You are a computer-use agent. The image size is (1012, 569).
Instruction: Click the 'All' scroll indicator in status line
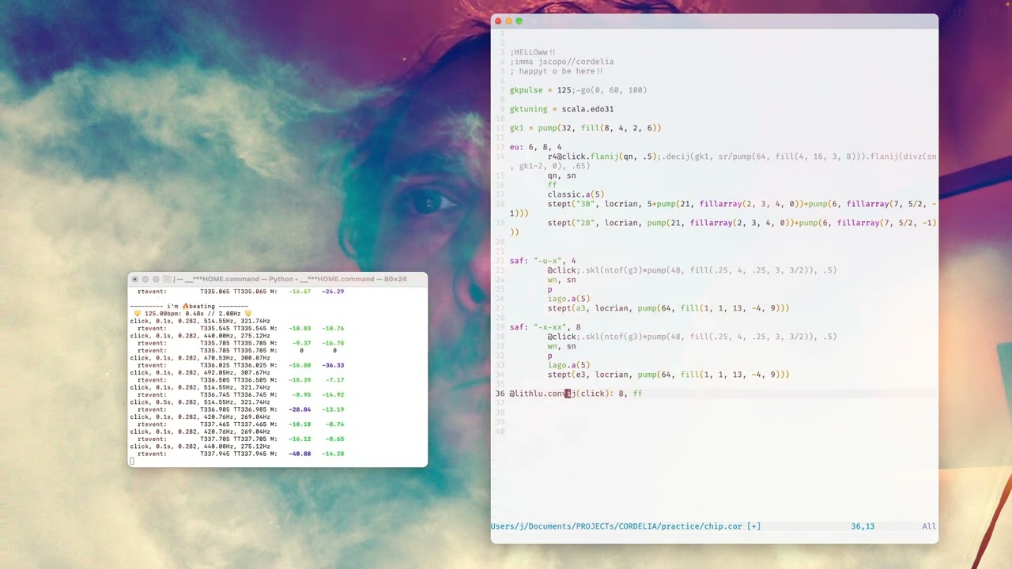pyautogui.click(x=929, y=526)
